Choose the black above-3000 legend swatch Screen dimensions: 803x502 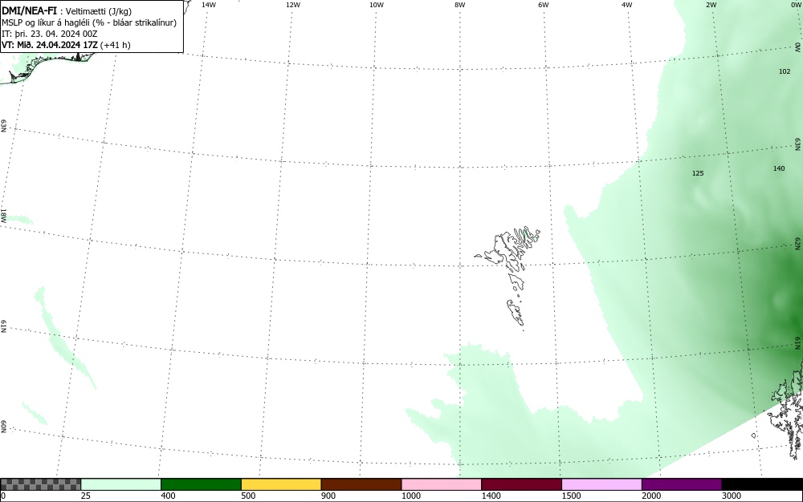tap(762, 484)
